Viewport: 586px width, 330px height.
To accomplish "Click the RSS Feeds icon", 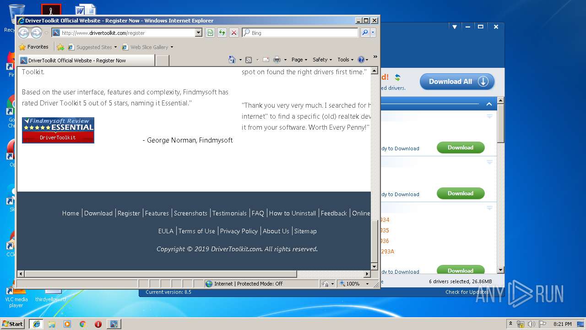I will (249, 60).
